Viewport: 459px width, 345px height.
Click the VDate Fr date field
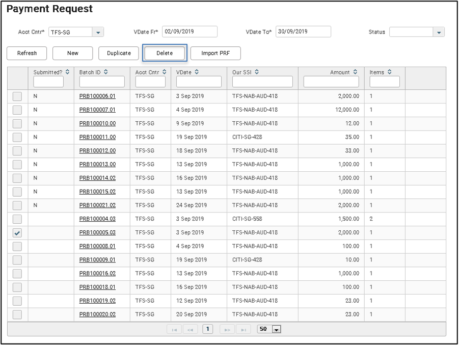190,32
